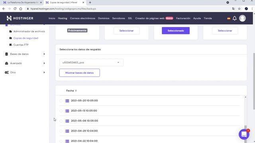
Task: Open the notifications bell
Action: coord(235,18)
